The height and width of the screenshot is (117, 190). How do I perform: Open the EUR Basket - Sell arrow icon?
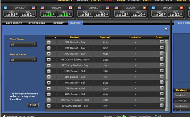tap(162, 82)
